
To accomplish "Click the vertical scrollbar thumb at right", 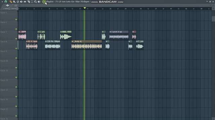I will point(213,19).
